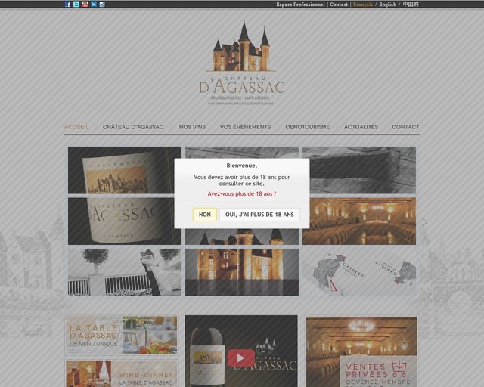Click the Château d'Agassac castle logo
The width and height of the screenshot is (484, 387).
coord(242,63)
